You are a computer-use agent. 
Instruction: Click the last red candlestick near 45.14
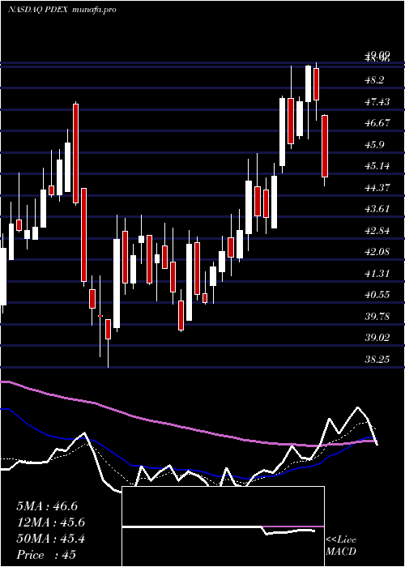point(325,146)
